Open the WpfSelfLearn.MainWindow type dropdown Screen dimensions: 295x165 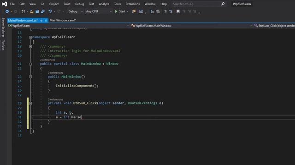[x=192, y=26]
